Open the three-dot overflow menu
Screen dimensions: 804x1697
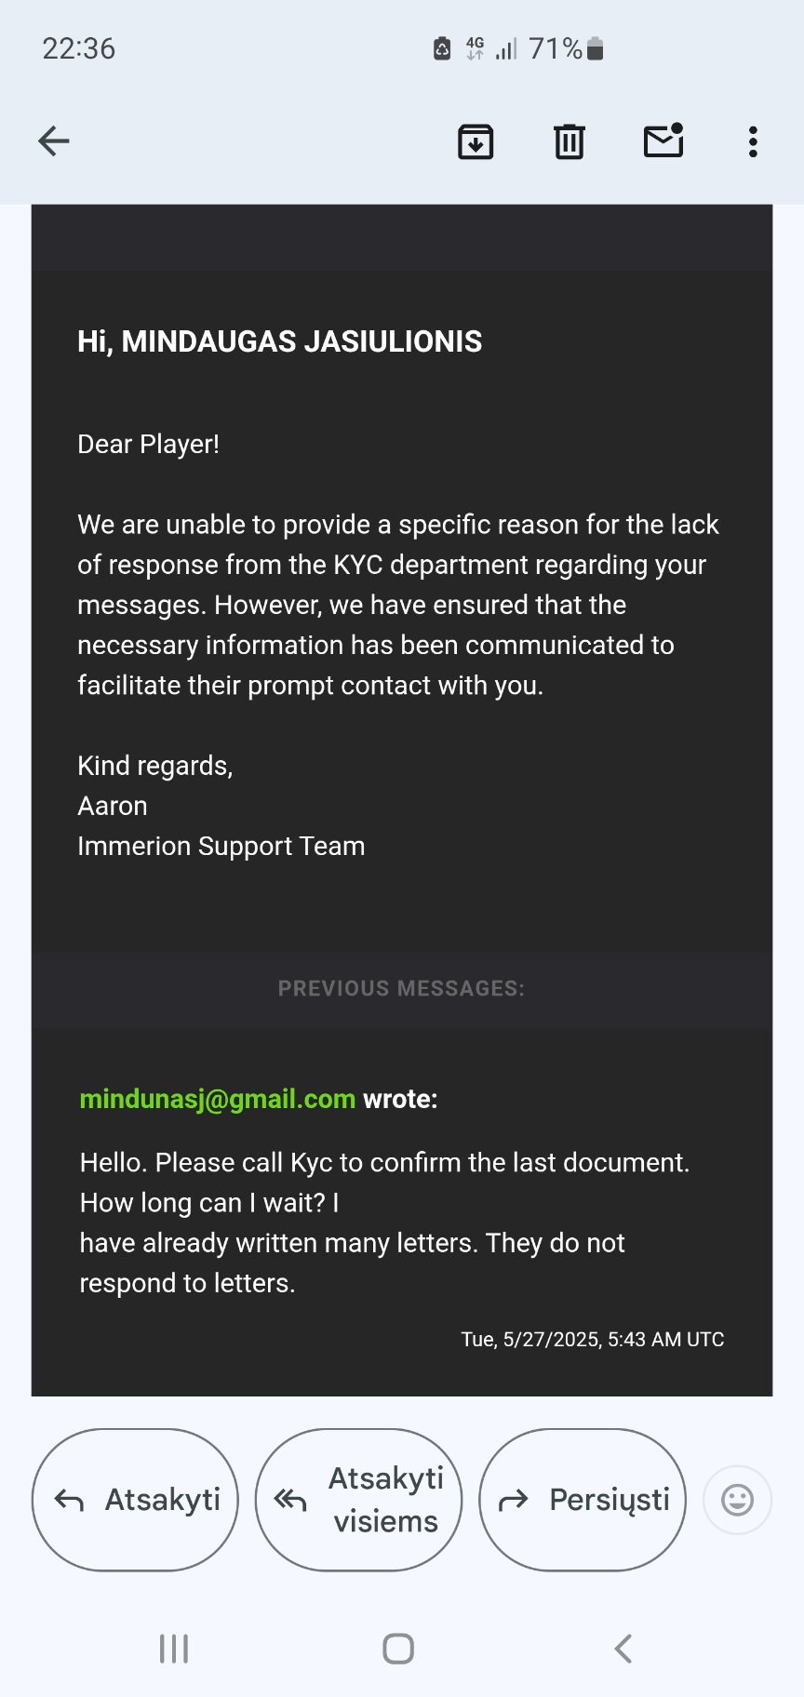coord(753,141)
